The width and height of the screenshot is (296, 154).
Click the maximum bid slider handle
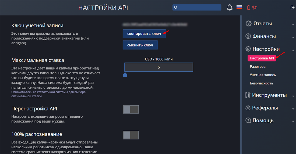click(x=125, y=75)
